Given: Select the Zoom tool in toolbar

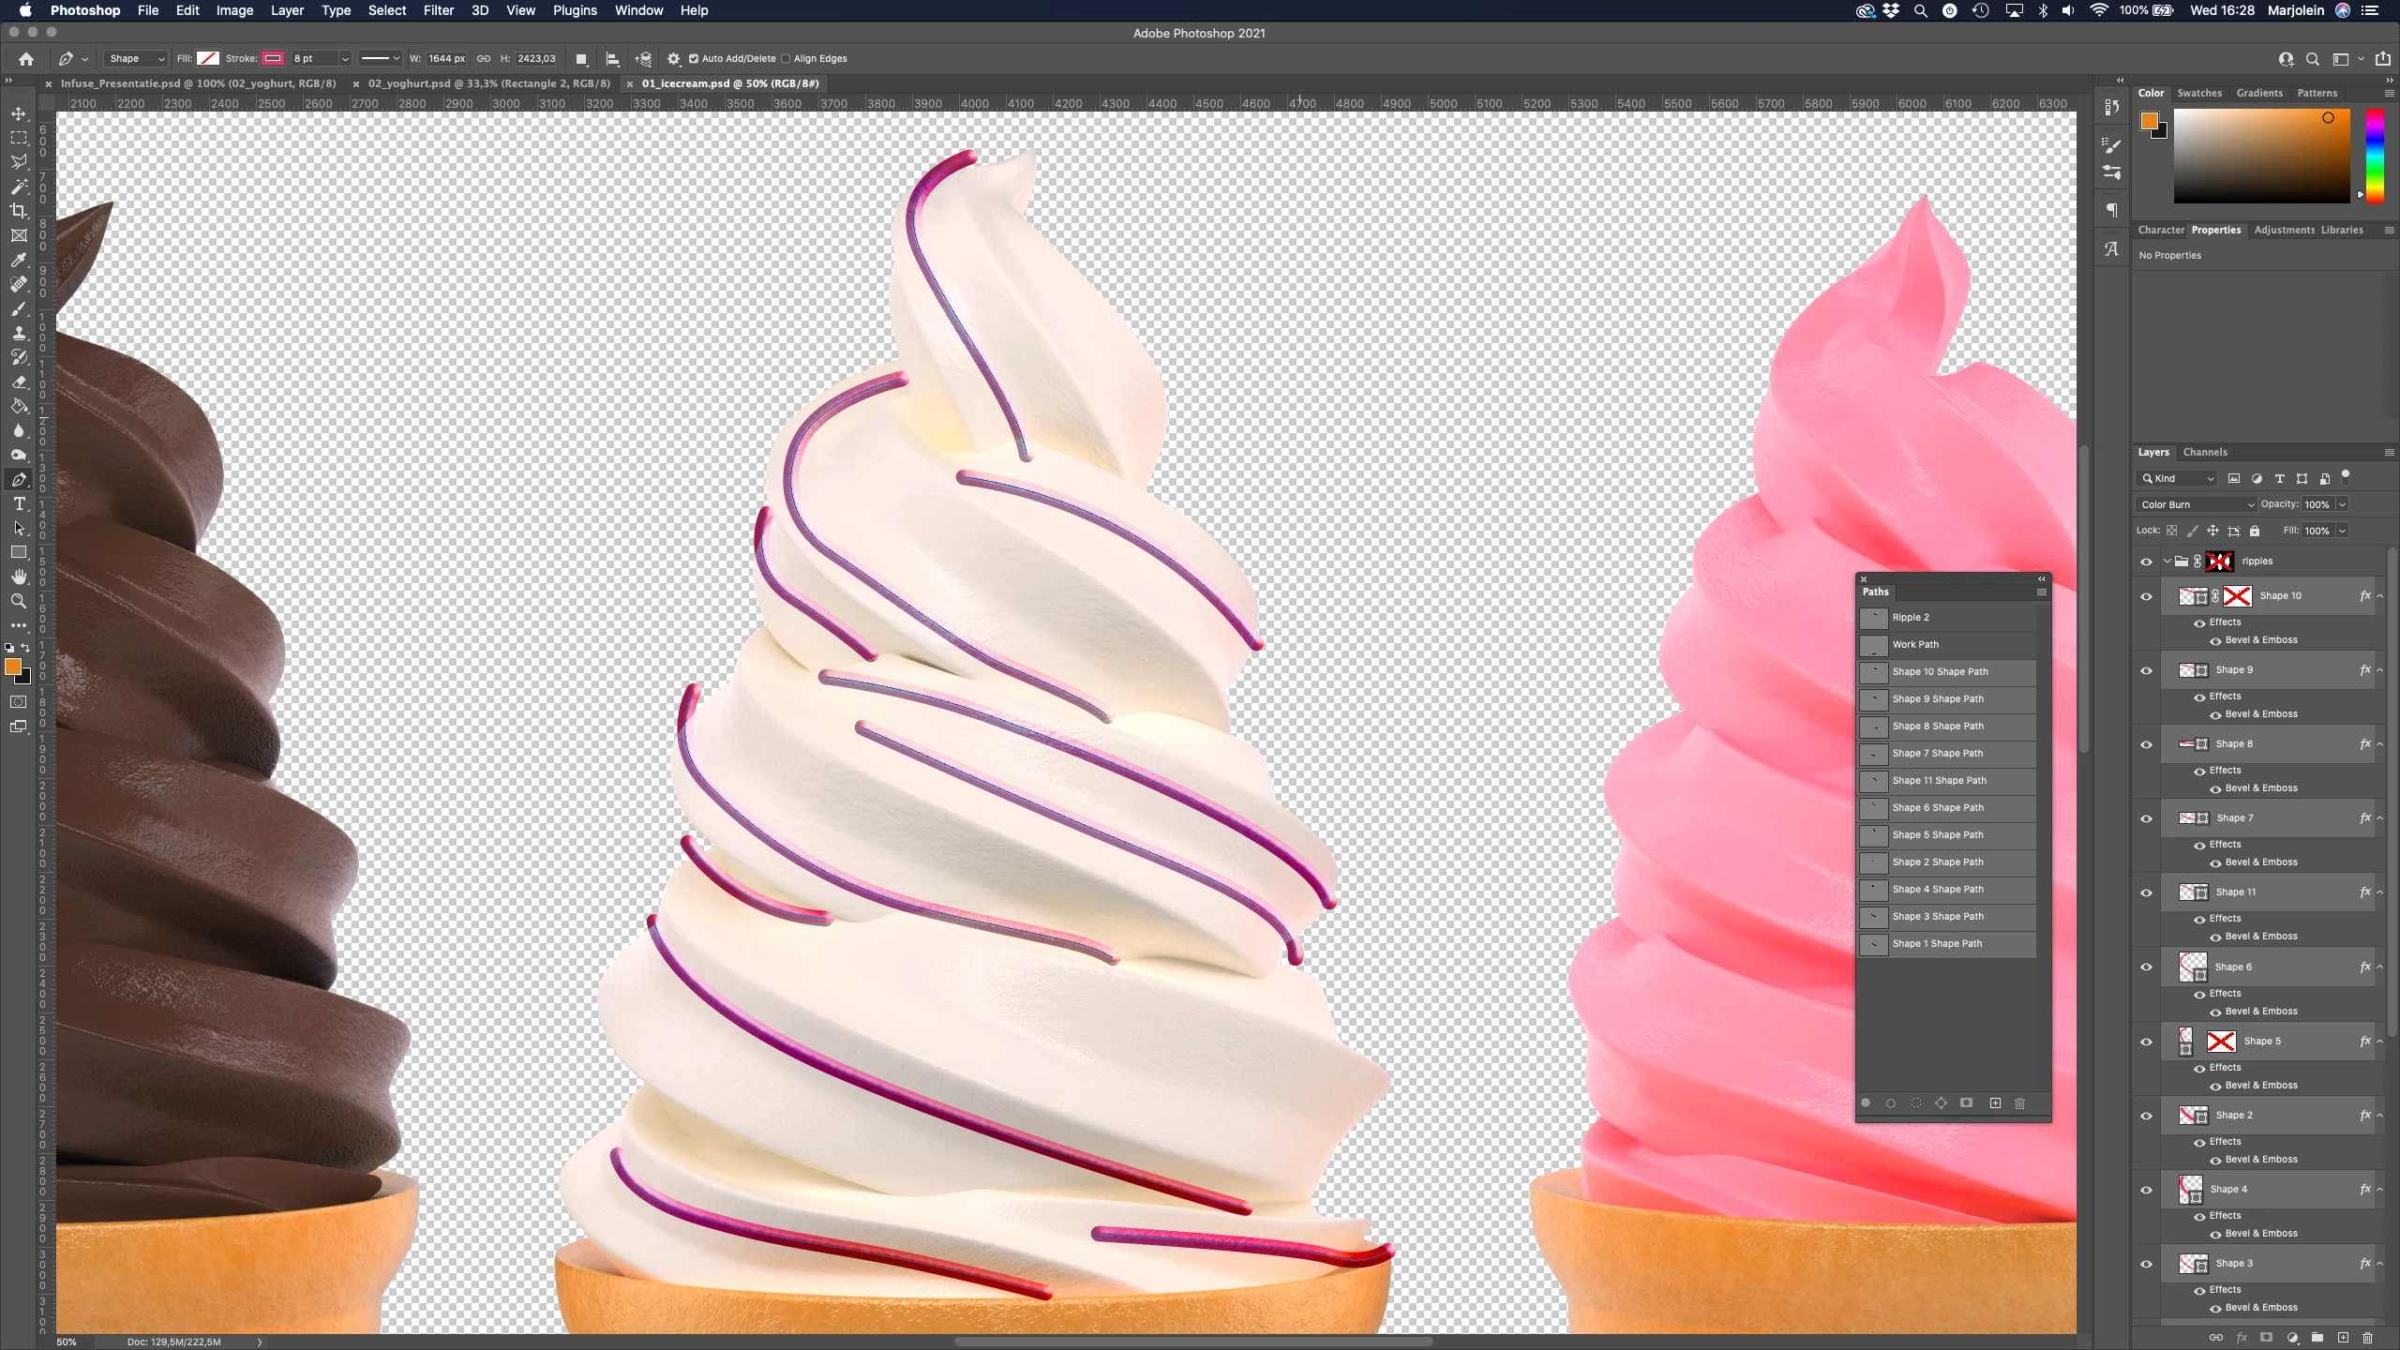Looking at the screenshot, I should coord(19,601).
